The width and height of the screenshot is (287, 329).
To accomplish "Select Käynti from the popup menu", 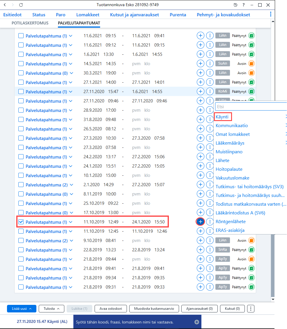I will coord(222,117).
